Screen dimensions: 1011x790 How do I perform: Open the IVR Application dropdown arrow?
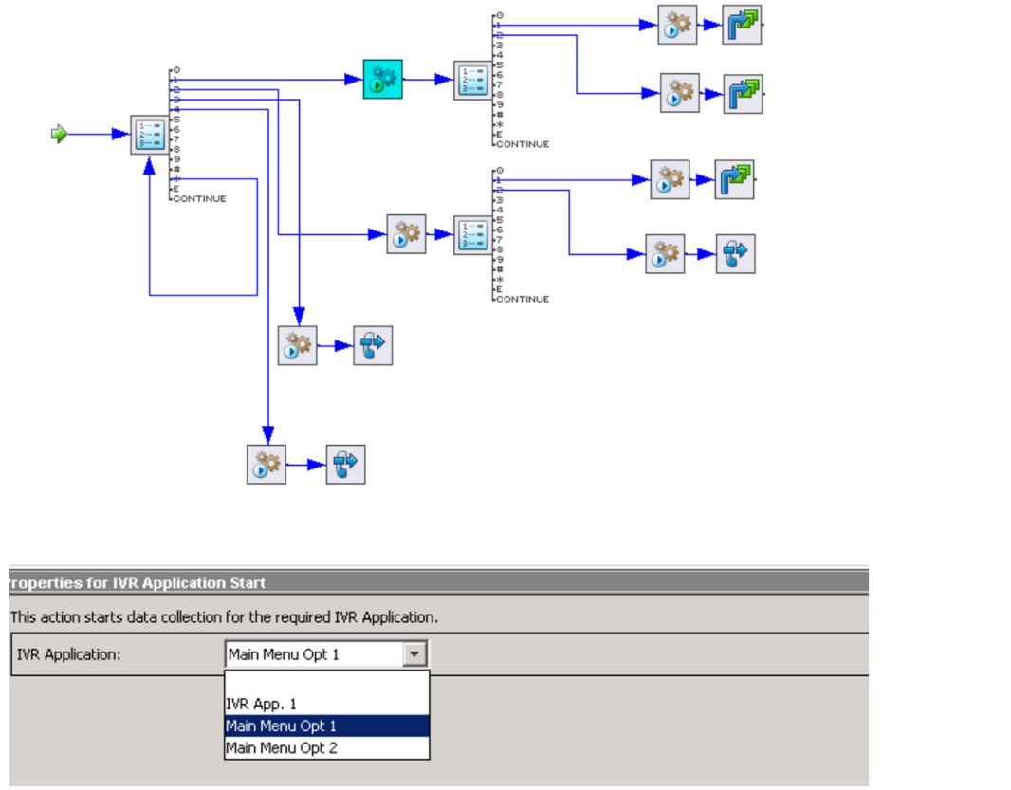(x=414, y=654)
